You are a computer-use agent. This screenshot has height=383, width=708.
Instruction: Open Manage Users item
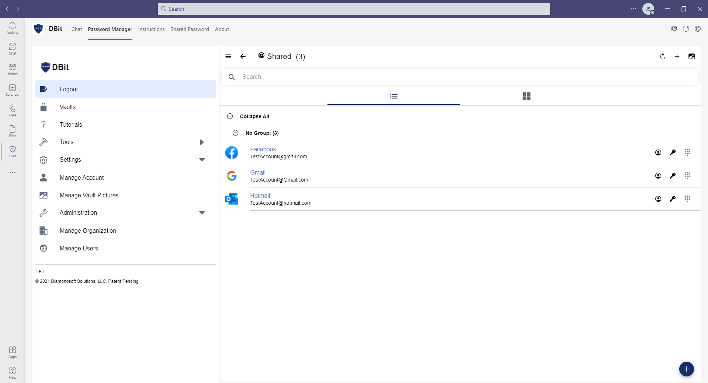coord(126,248)
